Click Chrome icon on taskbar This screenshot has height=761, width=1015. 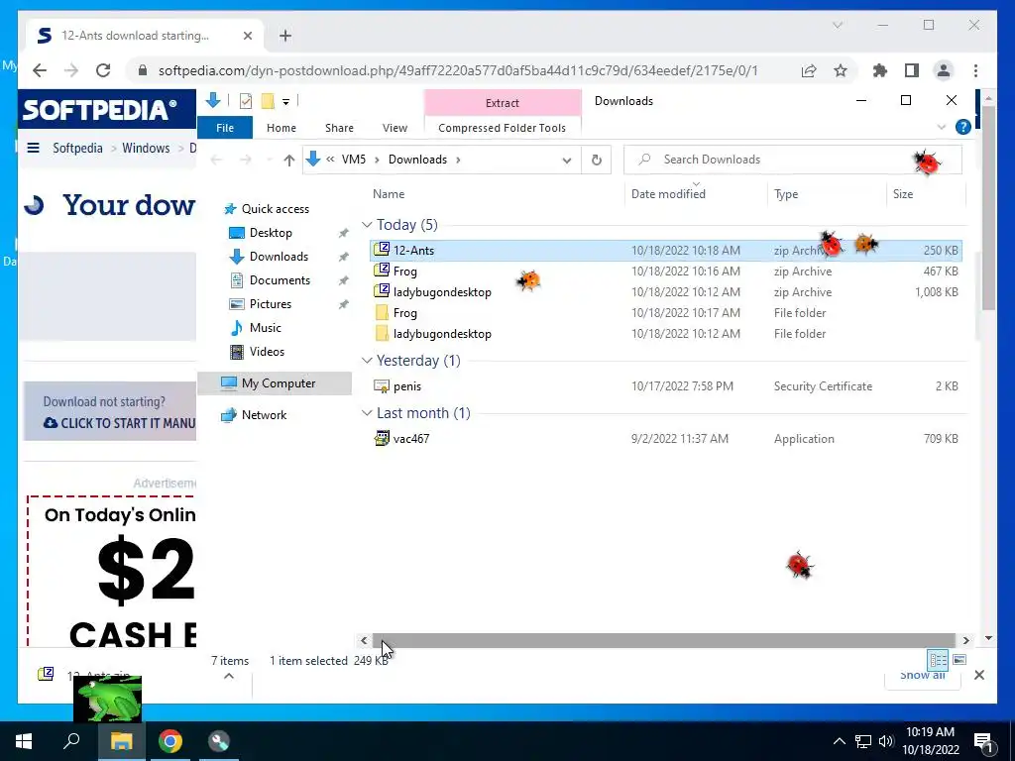click(x=170, y=741)
